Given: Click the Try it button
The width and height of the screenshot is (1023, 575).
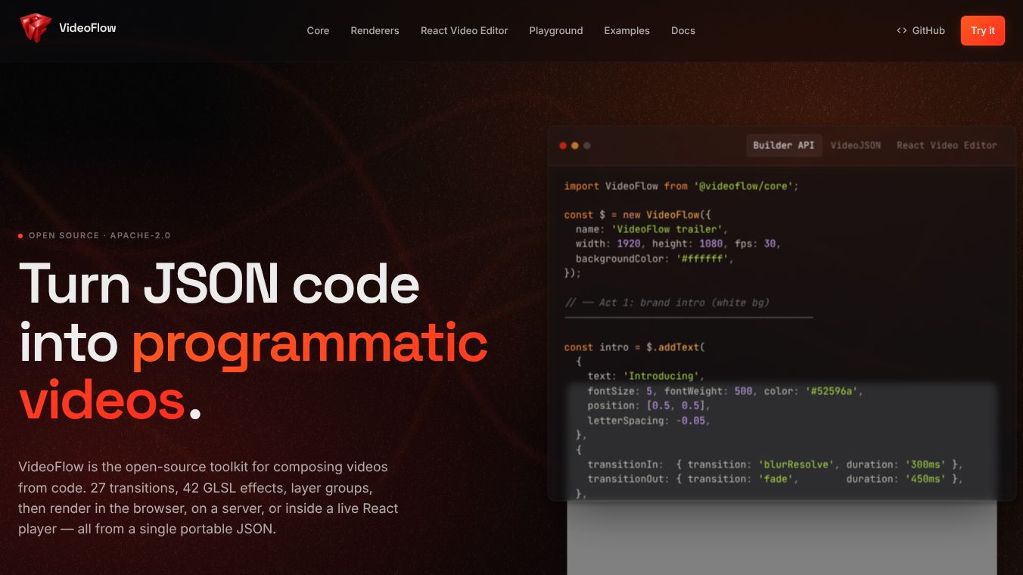Looking at the screenshot, I should tap(983, 31).
